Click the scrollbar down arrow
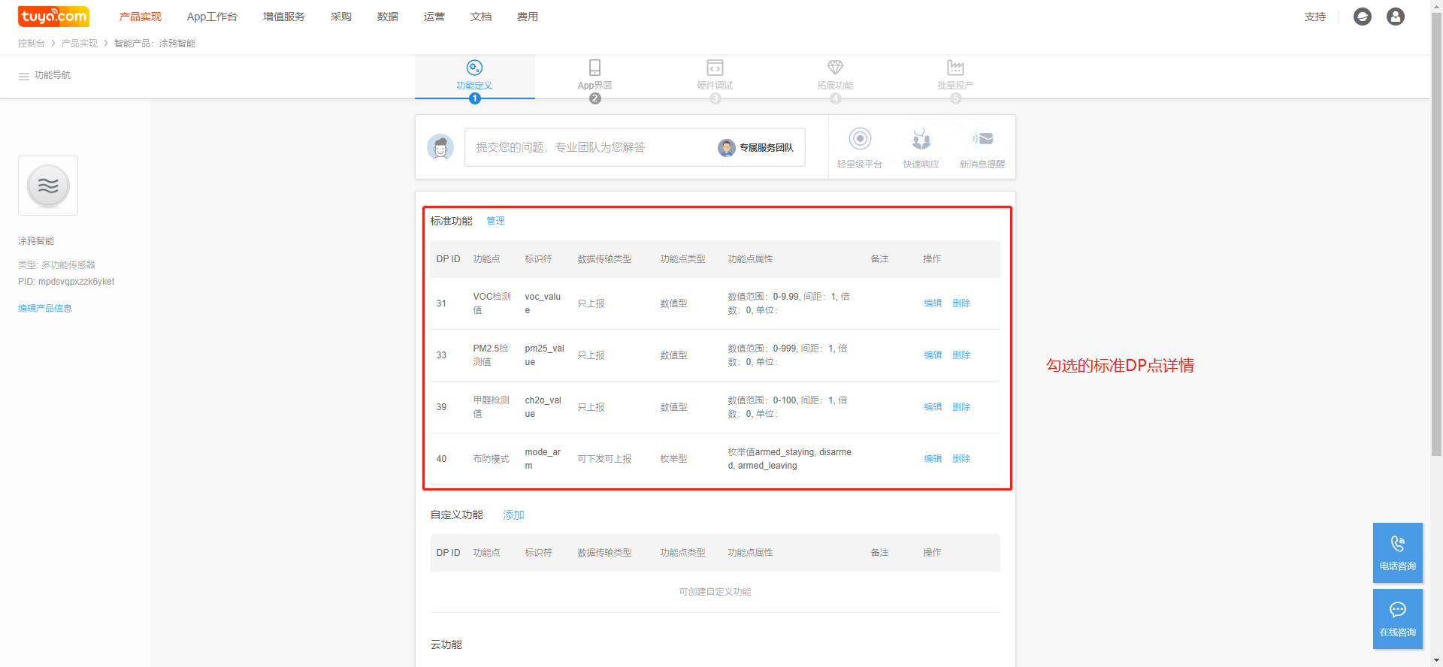The image size is (1443, 667). pyautogui.click(x=1436, y=661)
